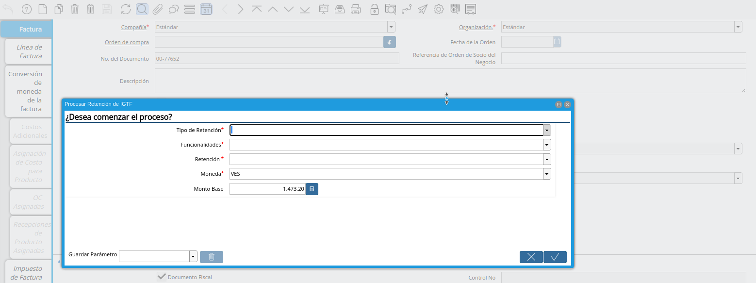The image size is (756, 283).
Task: Open report via presentation board icon
Action: coord(324,9)
